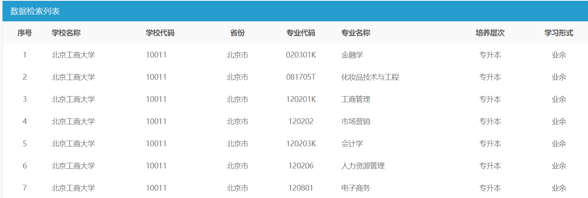This screenshot has width=588, height=198.
Task: Click 业余 in the 化妆品技术与工程 row
Action: 559,77
